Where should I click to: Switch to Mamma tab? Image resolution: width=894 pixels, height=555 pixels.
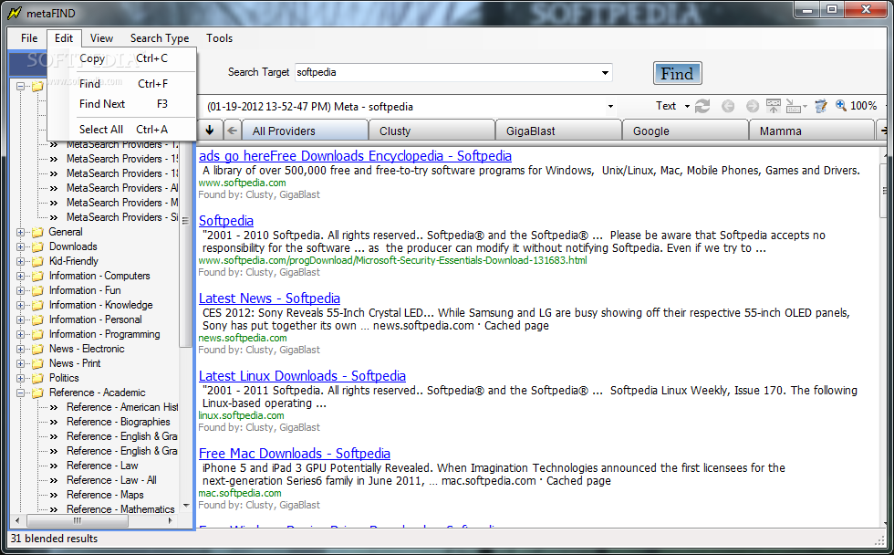(x=811, y=131)
